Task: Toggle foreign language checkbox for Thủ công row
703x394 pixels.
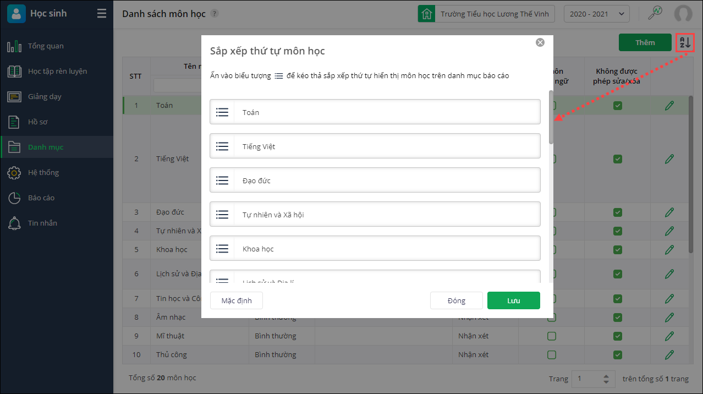Action: pyautogui.click(x=551, y=354)
